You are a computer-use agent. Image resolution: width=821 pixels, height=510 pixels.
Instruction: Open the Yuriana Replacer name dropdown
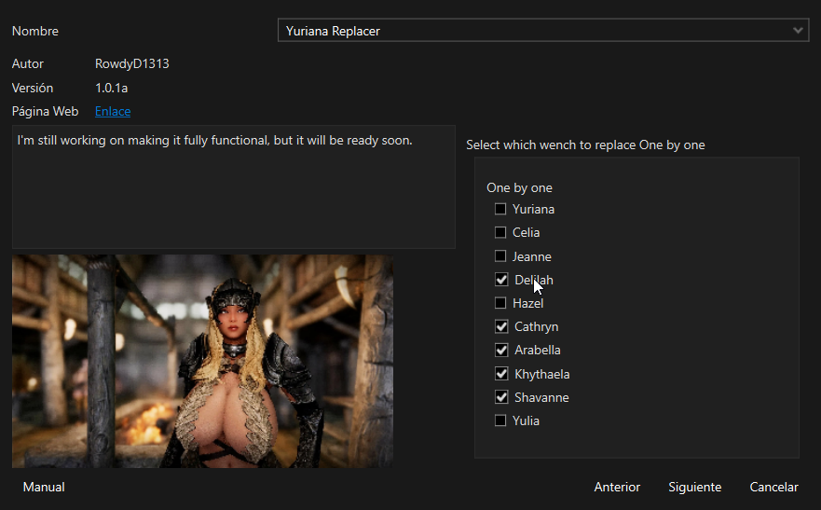[543, 31]
